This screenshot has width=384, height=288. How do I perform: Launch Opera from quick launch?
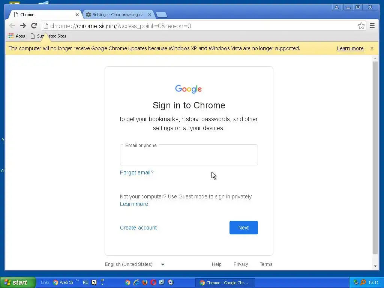click(153, 282)
